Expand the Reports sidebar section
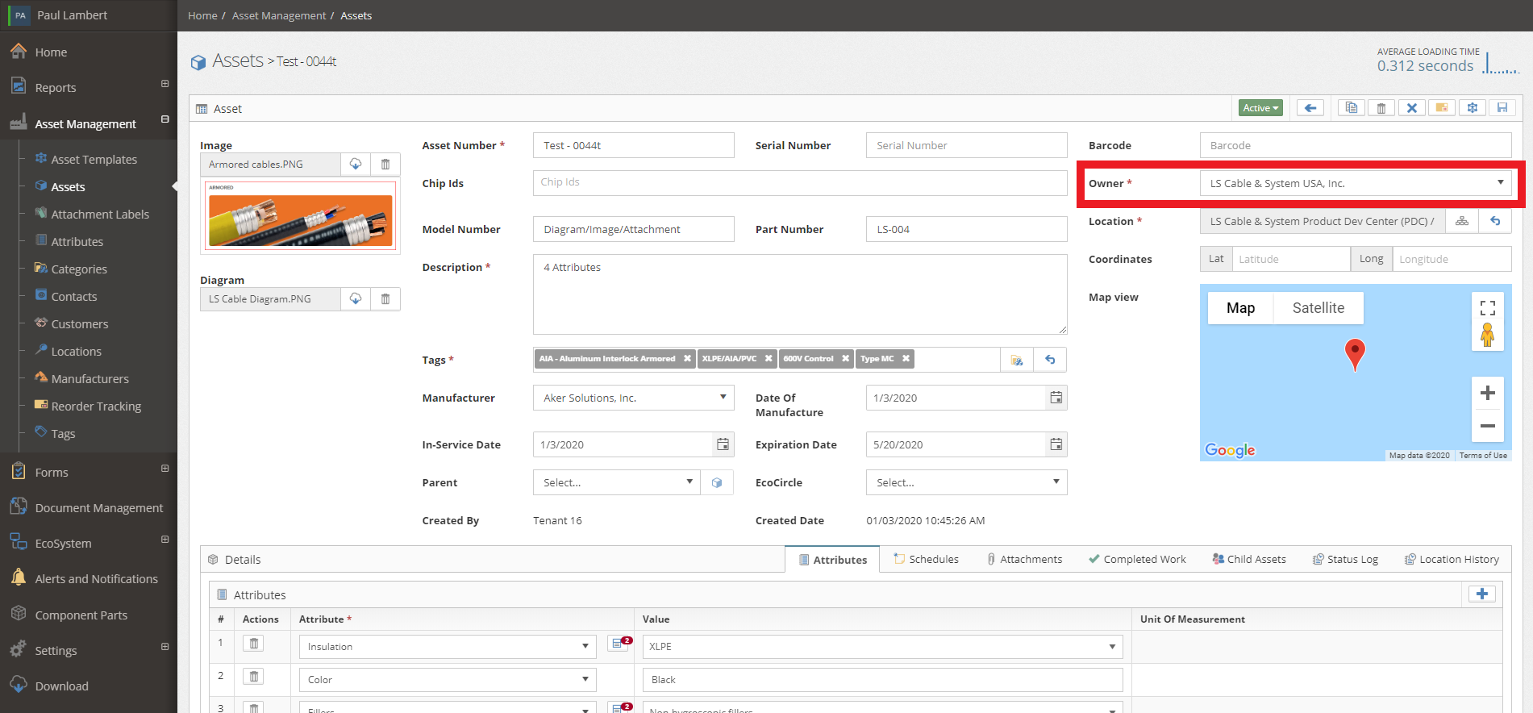Screen dimensions: 1533x713 (x=165, y=84)
